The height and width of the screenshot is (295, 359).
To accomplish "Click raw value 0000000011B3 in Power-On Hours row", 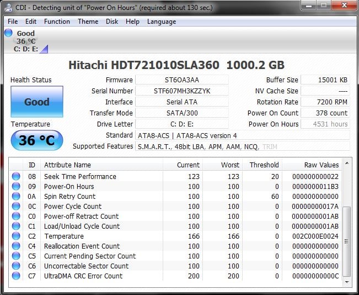I will click(315, 187).
